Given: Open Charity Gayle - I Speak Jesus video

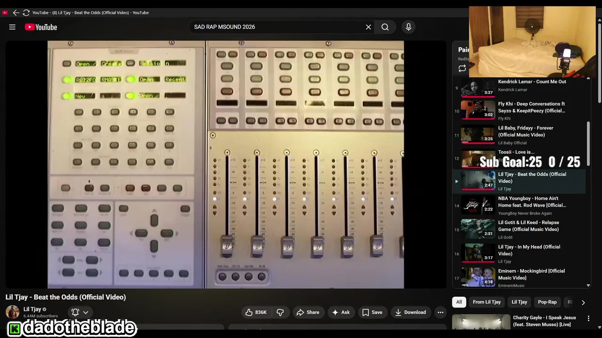Looking at the screenshot, I should tap(520, 322).
